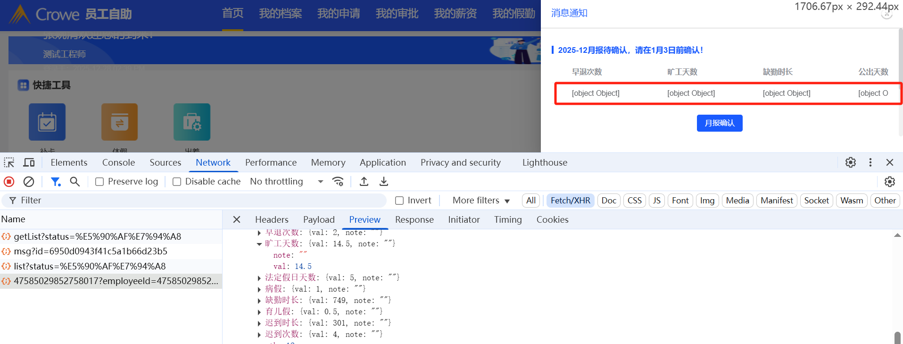Screen dimensions: 903x344
Task: Open the More filters dropdown
Action: click(481, 201)
